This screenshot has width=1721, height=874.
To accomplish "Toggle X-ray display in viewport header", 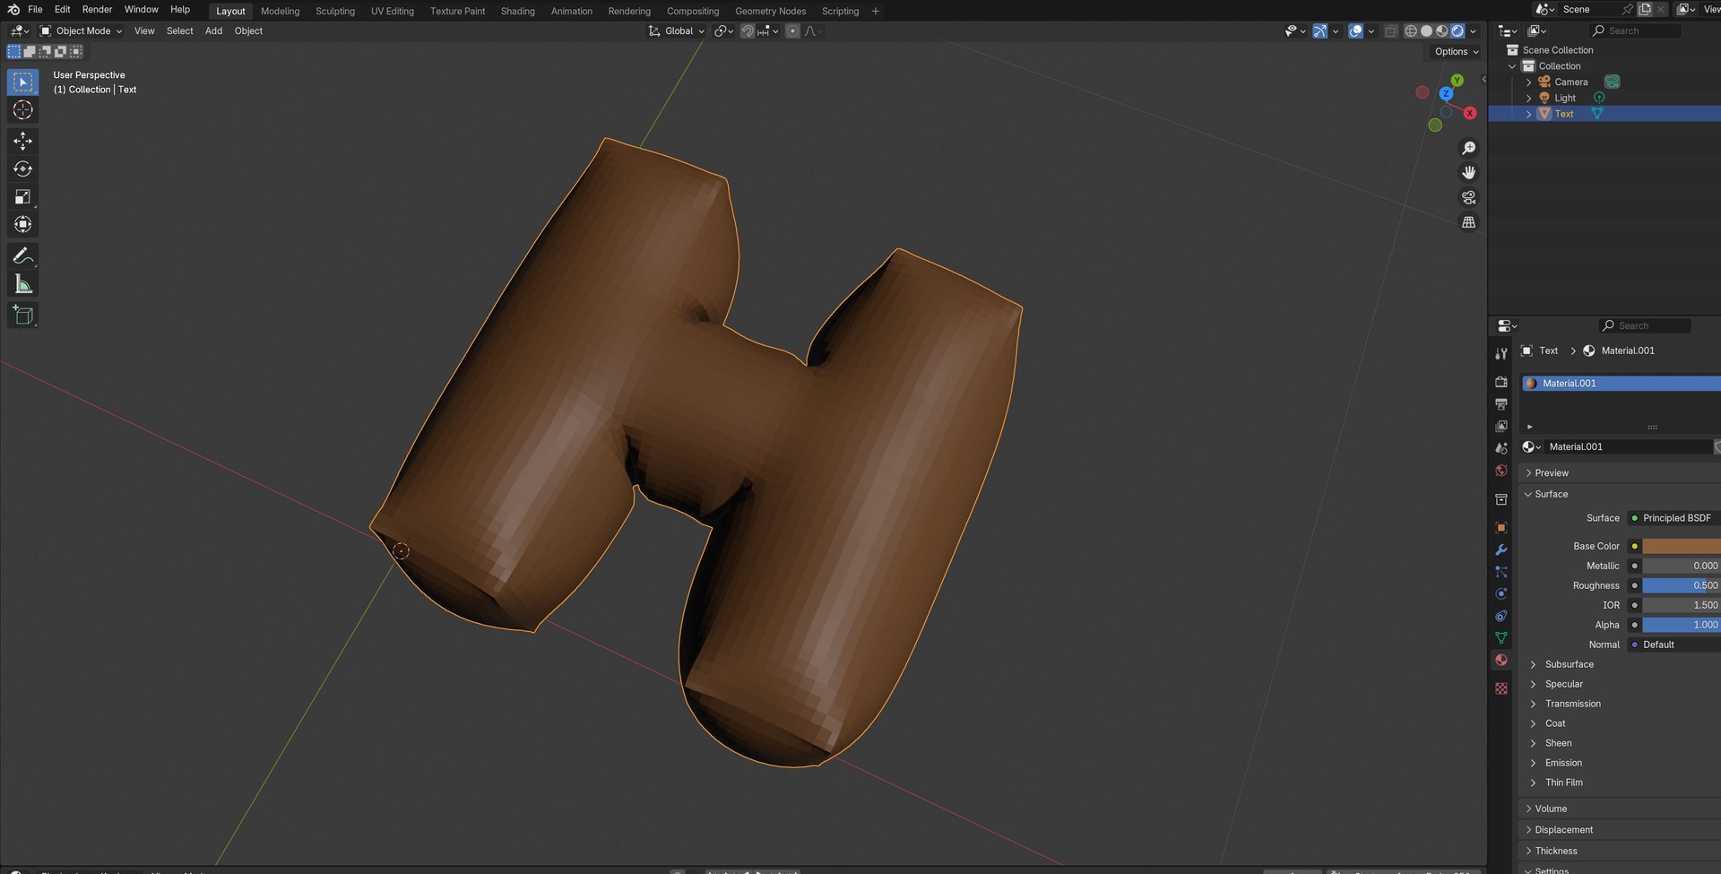I will click(x=1390, y=30).
